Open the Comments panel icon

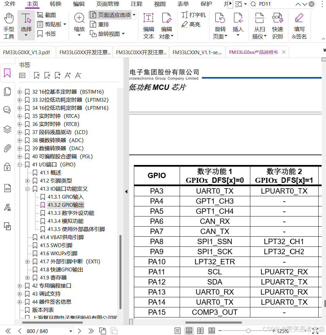[x=7, y=110]
